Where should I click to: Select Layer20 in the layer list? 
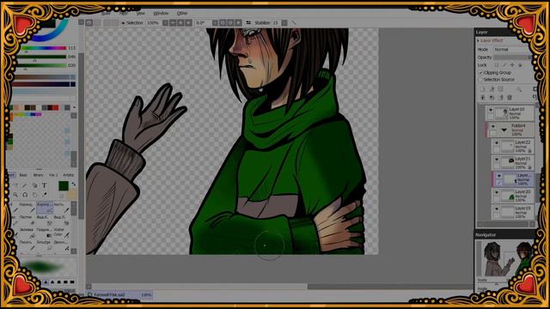point(513,197)
